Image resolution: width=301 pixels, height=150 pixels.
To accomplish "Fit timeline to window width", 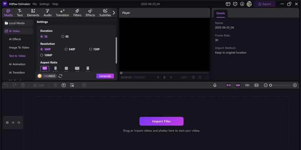I will tap(257, 85).
